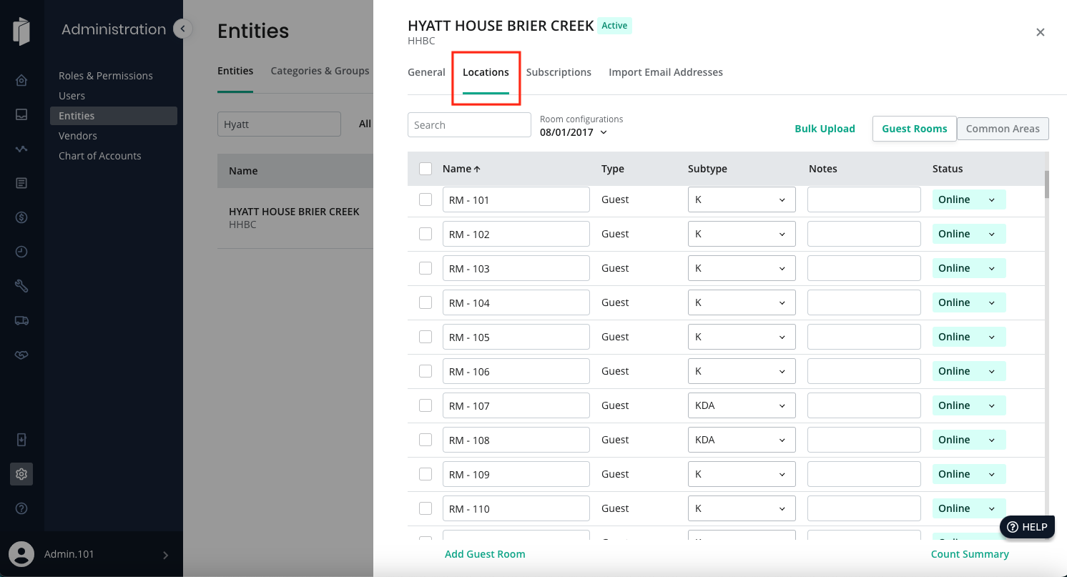
Task: Check the RM - 101 row checkbox
Action: (426, 199)
